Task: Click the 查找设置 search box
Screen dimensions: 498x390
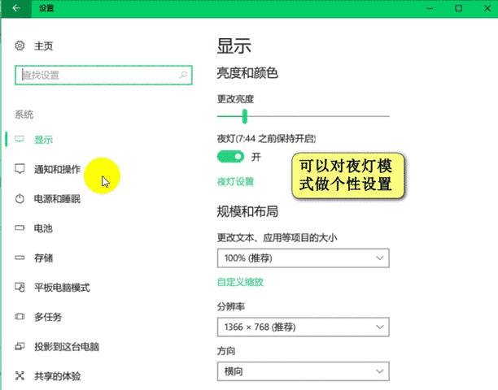Action: point(96,75)
